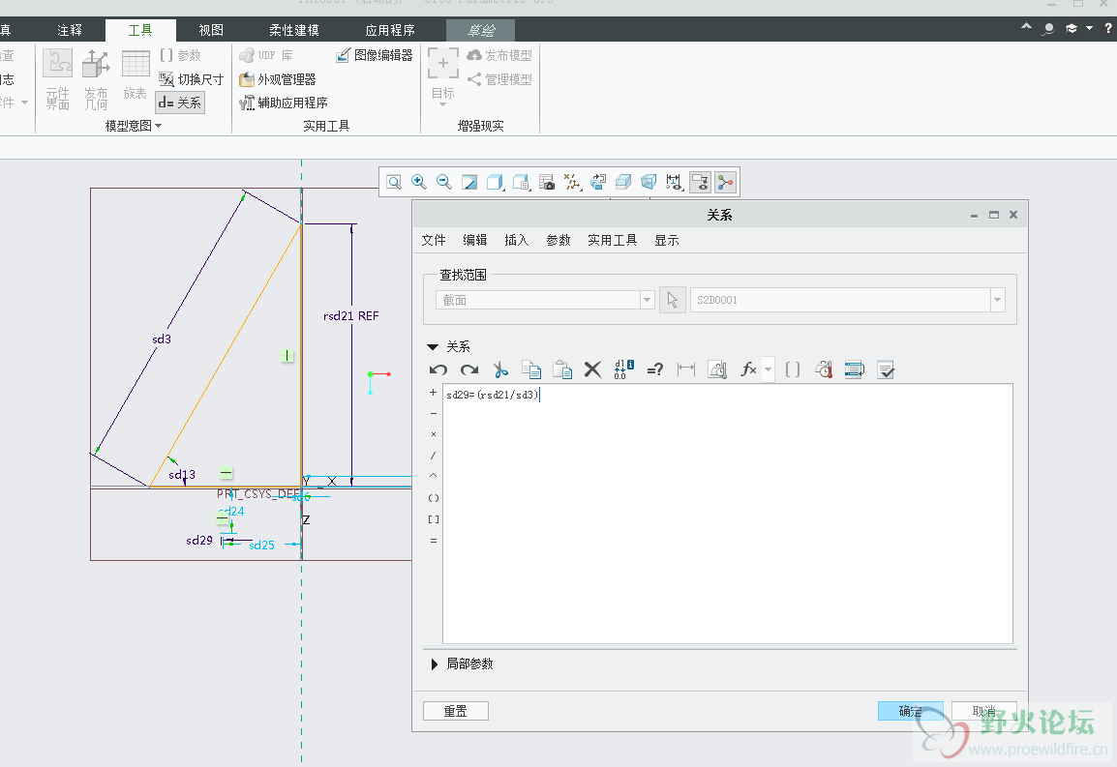Open 辅助应用程序 in utilities group
1117x767 pixels.
click(x=284, y=103)
